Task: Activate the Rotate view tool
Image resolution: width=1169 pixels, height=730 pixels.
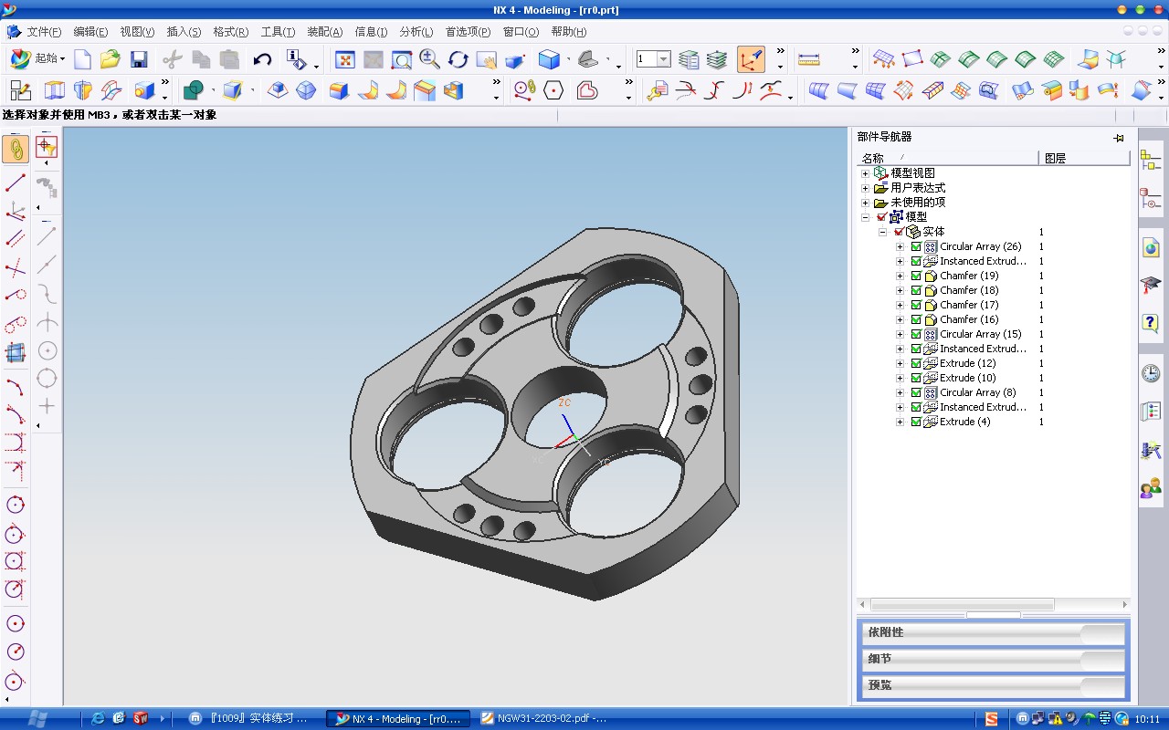Action: tap(458, 60)
